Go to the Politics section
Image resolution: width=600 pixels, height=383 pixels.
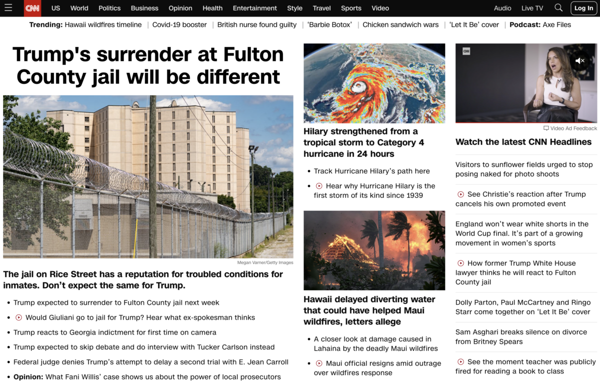[x=109, y=8]
